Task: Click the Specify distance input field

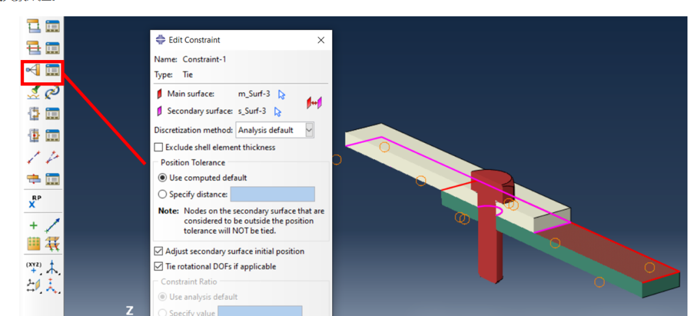Action: click(272, 194)
